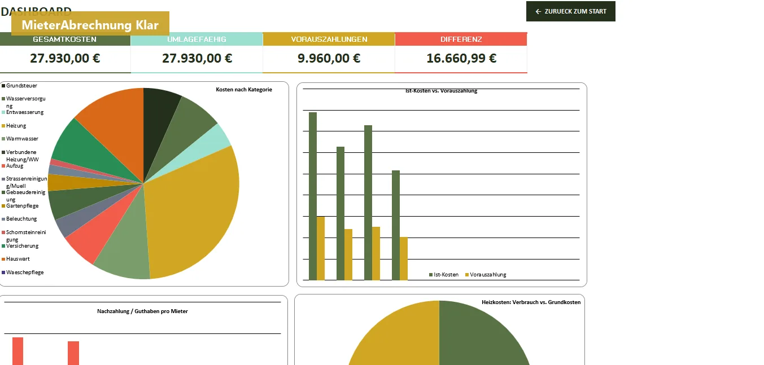Viewport: 764px width, 365px height.
Task: Select the Gartenpflege legend entry
Action: [x=20, y=206]
